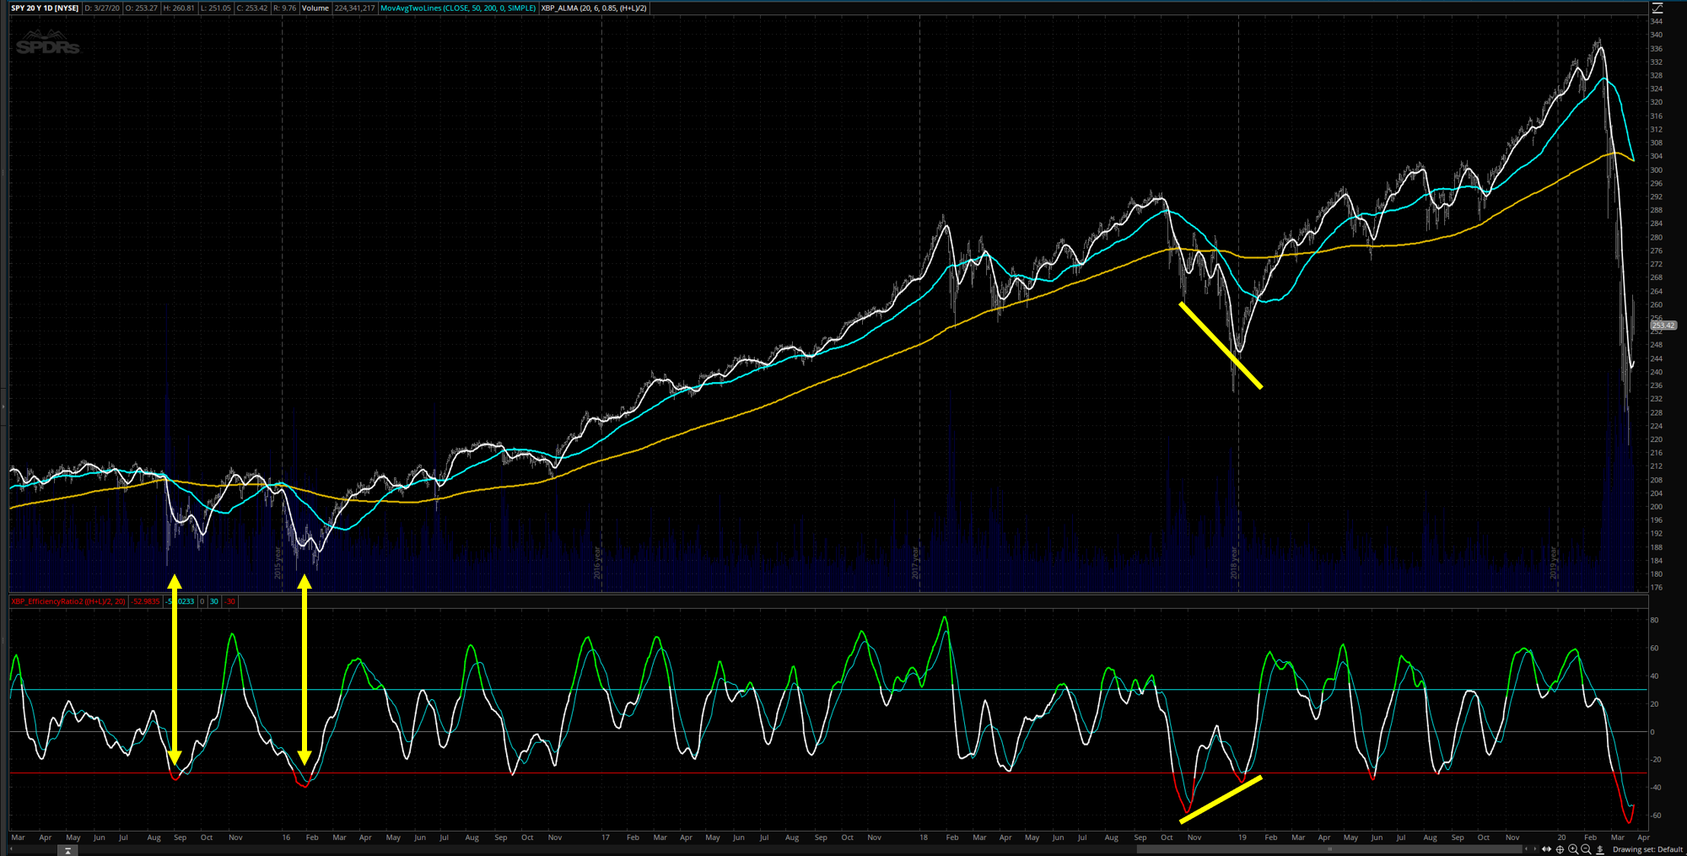Click the Volume label in the header

tap(315, 8)
